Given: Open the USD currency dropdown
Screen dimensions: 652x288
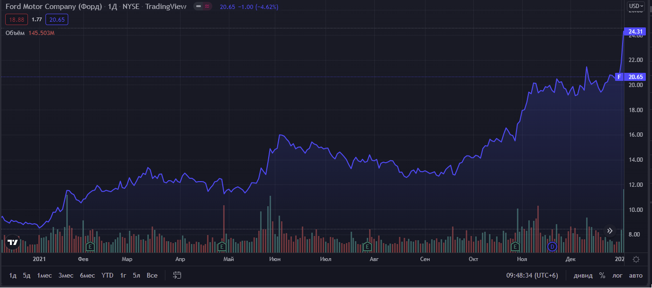Looking at the screenshot, I should 635,6.
